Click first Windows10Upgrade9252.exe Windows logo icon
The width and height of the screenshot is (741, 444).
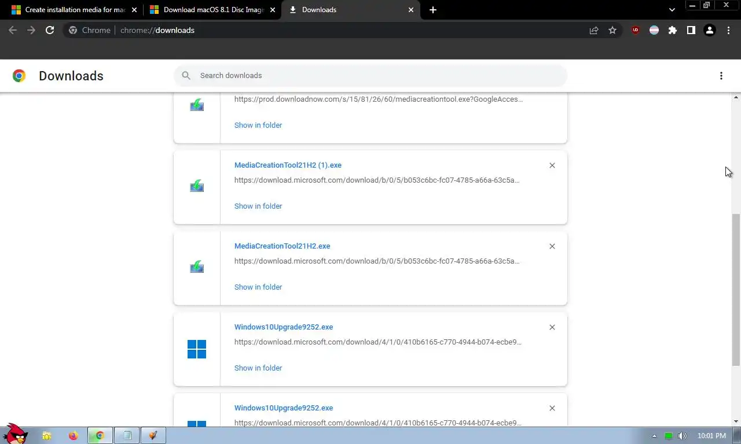pyautogui.click(x=197, y=349)
